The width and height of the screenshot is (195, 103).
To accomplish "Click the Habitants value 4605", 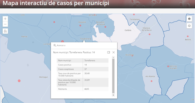I will 87,89.
